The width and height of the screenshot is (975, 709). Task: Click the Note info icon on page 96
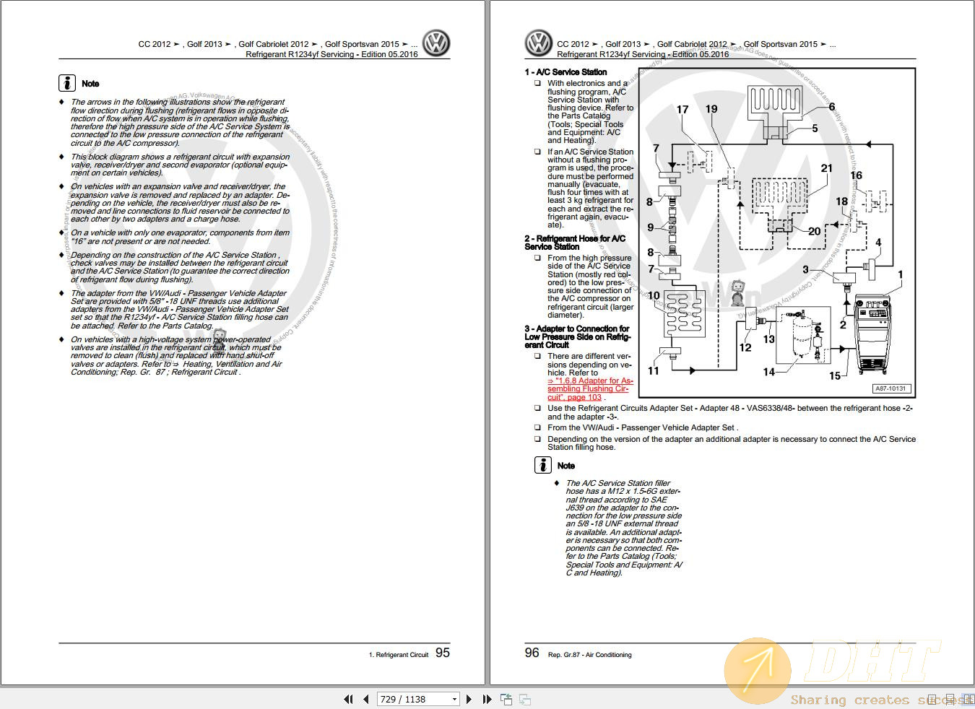(543, 465)
